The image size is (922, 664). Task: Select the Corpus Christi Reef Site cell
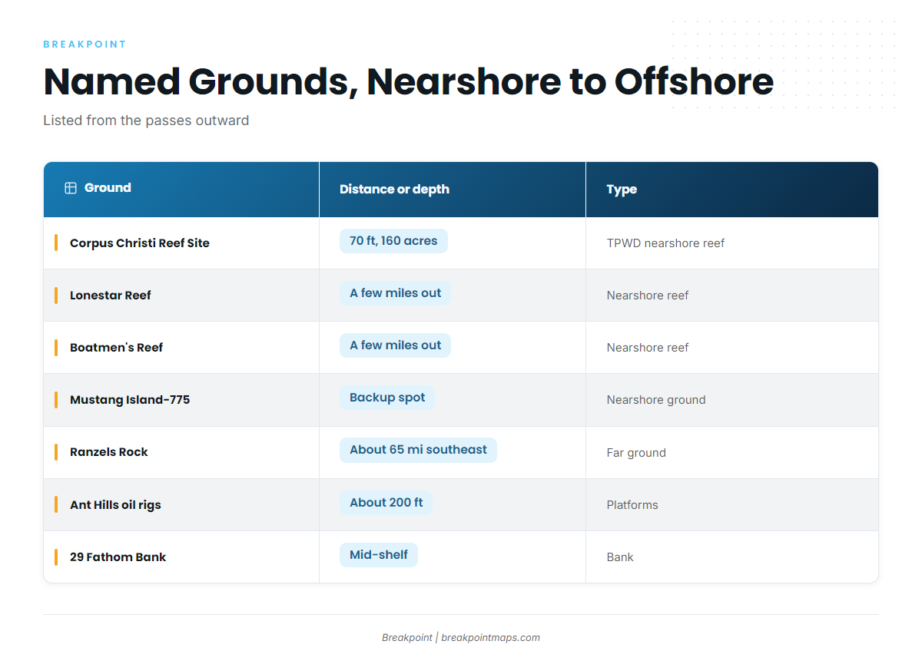click(181, 243)
